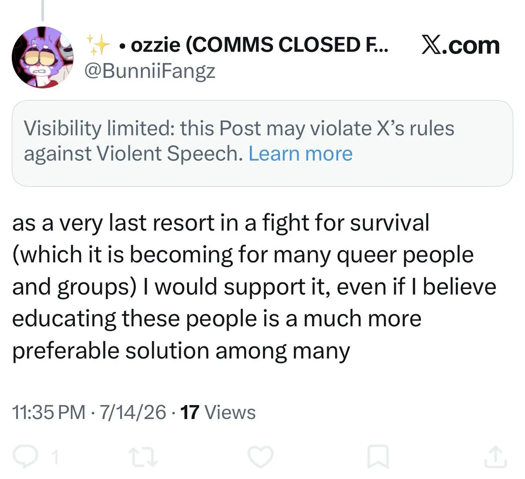Click the 7/14/26 post date
The height and width of the screenshot is (479, 525).
(x=133, y=412)
